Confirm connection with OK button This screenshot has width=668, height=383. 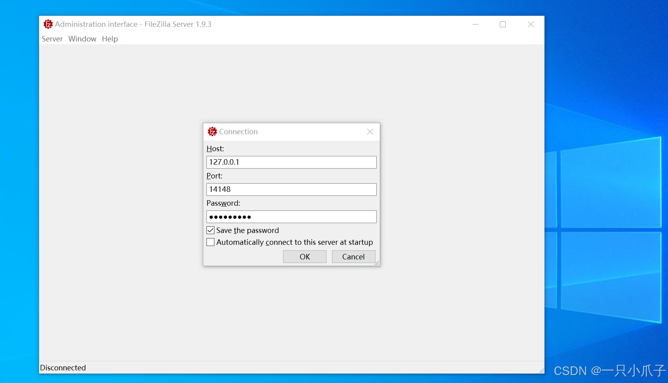[x=305, y=257]
